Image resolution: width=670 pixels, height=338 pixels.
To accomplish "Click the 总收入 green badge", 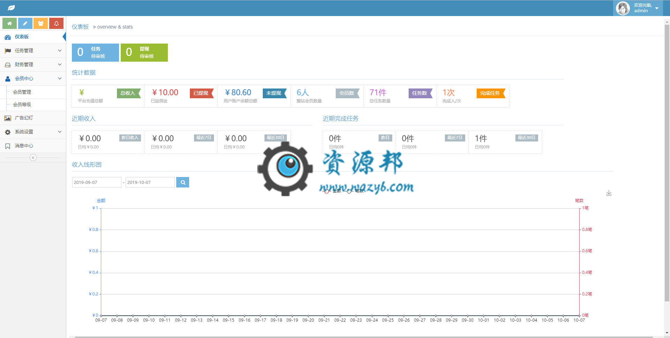I will click(128, 93).
